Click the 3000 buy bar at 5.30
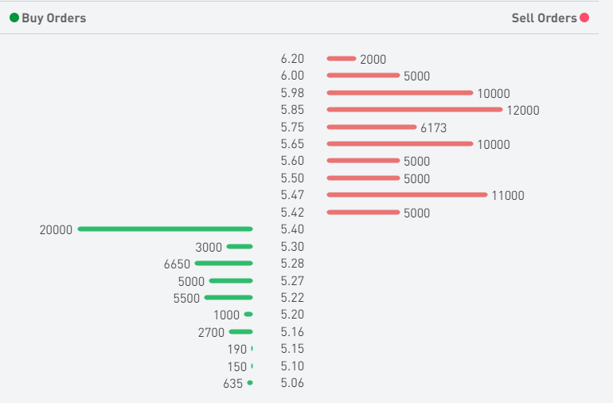Image resolution: width=613 pixels, height=403 pixels. pyautogui.click(x=239, y=247)
